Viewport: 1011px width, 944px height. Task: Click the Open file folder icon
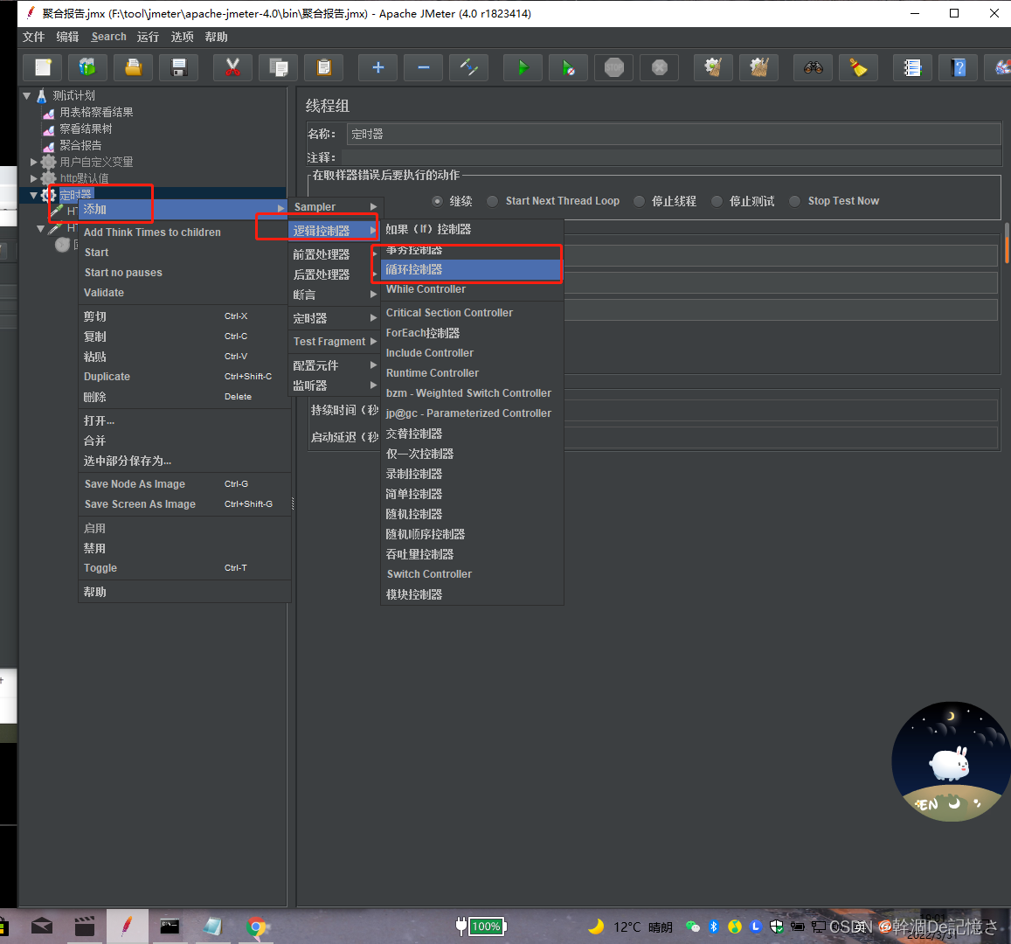point(134,67)
